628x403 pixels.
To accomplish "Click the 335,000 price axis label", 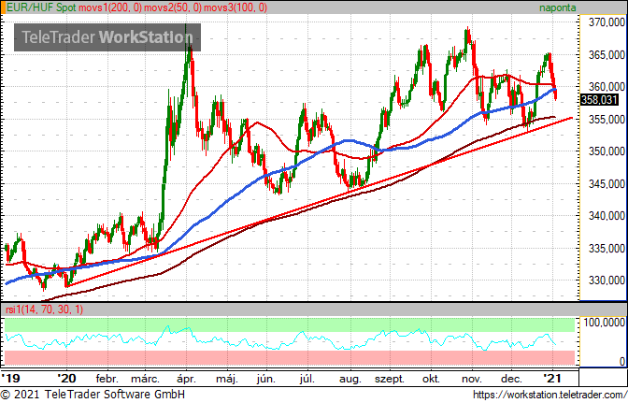I will point(607,249).
